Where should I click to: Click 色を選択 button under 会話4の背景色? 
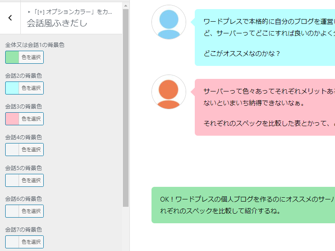coord(31,150)
